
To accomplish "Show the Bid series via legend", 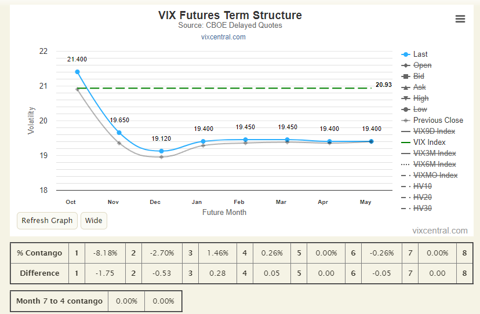I will pyautogui.click(x=419, y=76).
